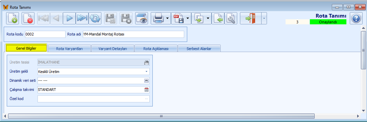The height and width of the screenshot is (122, 367).
Task: Switch to the Genel Bilgiler tab
Action: click(x=26, y=48)
